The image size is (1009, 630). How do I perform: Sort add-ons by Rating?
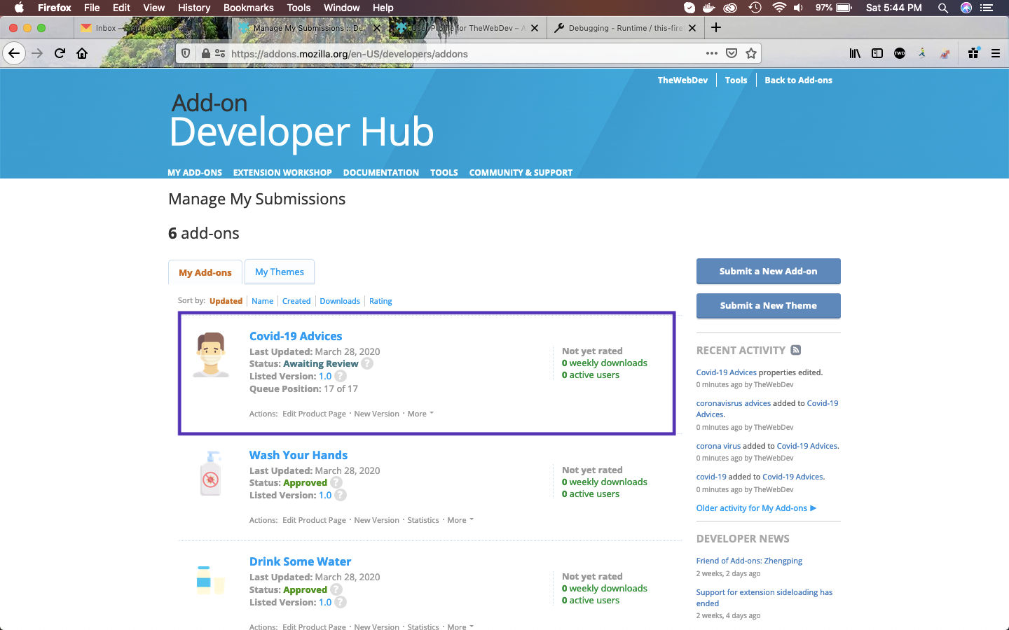click(380, 301)
